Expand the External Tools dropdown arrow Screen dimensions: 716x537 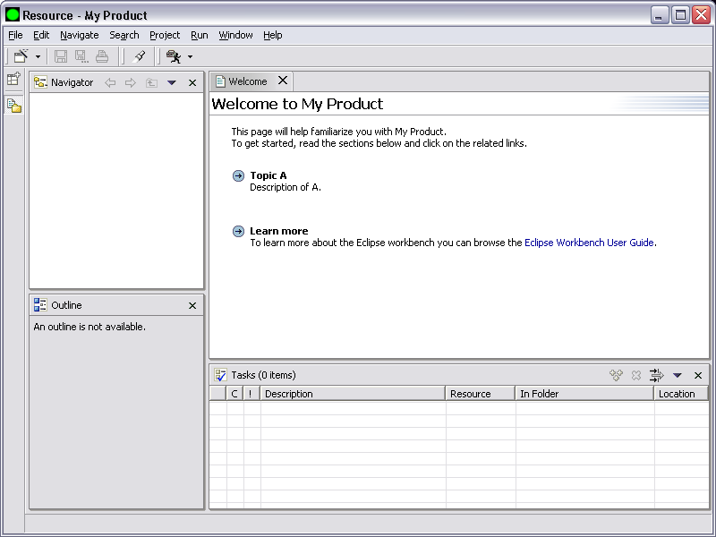pyautogui.click(x=190, y=57)
